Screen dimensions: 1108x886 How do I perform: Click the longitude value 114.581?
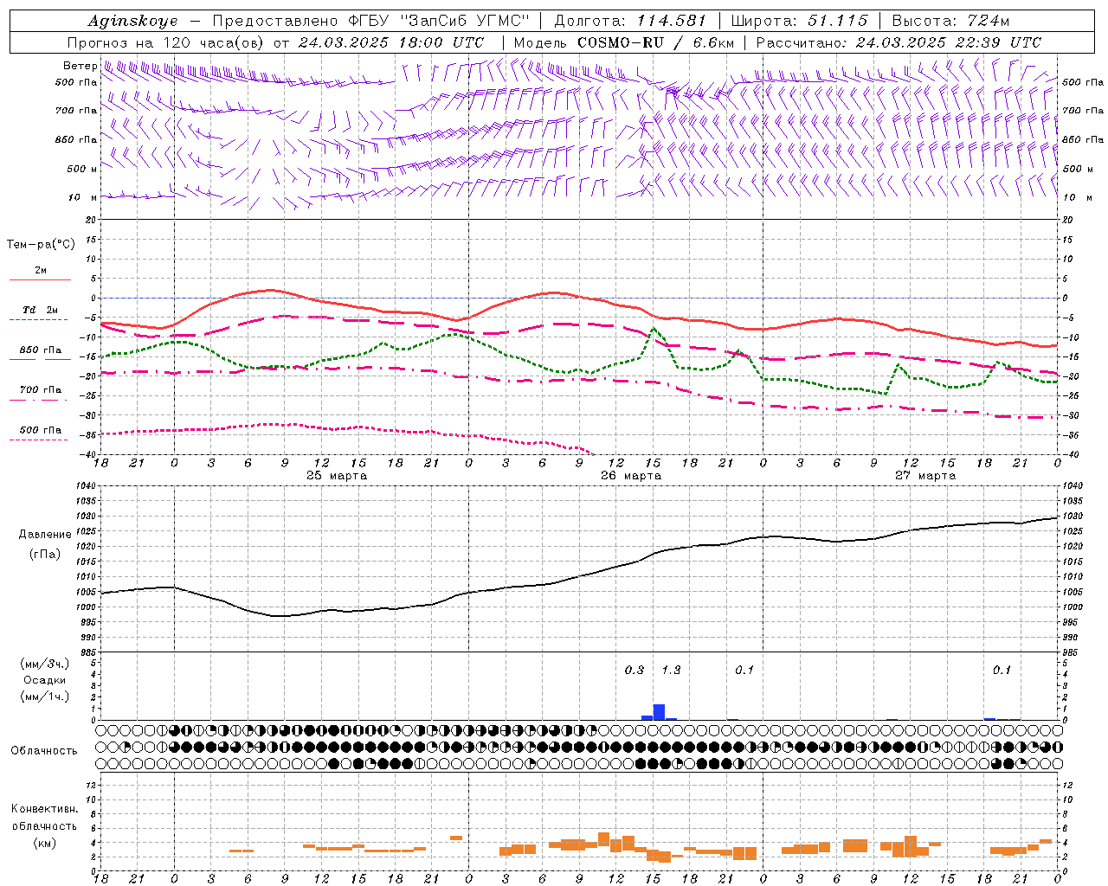coord(672,21)
